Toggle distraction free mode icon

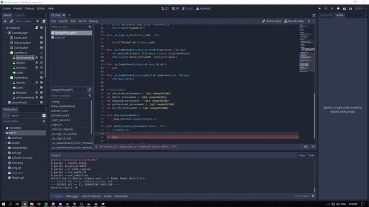[x=314, y=15]
